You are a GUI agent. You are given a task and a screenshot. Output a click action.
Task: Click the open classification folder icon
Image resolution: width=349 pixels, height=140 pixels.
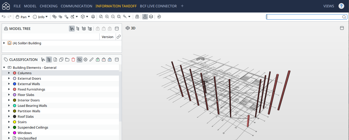(67, 60)
